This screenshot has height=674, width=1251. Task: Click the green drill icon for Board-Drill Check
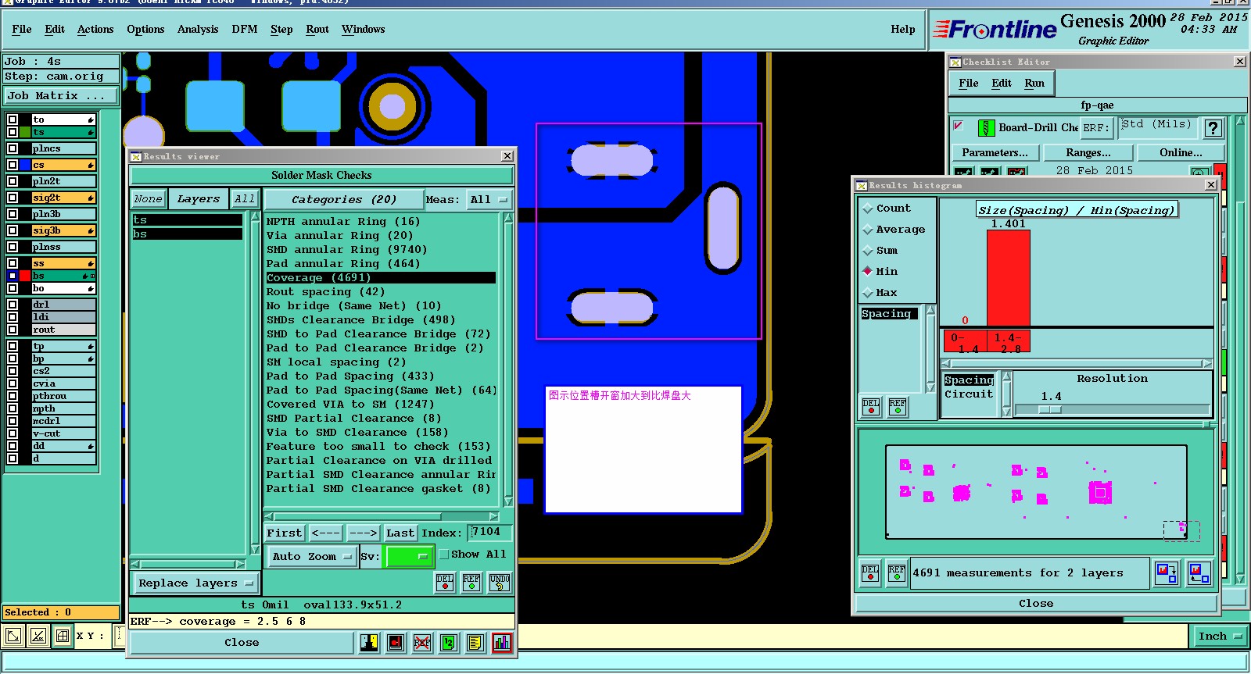(x=987, y=127)
